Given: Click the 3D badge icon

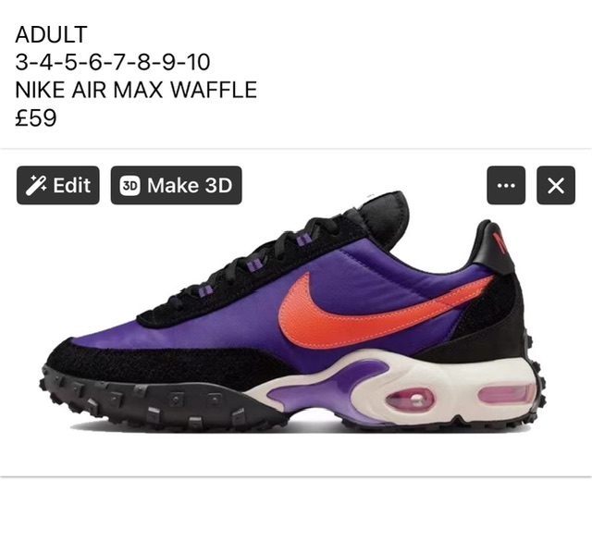Looking at the screenshot, I should click(x=129, y=186).
